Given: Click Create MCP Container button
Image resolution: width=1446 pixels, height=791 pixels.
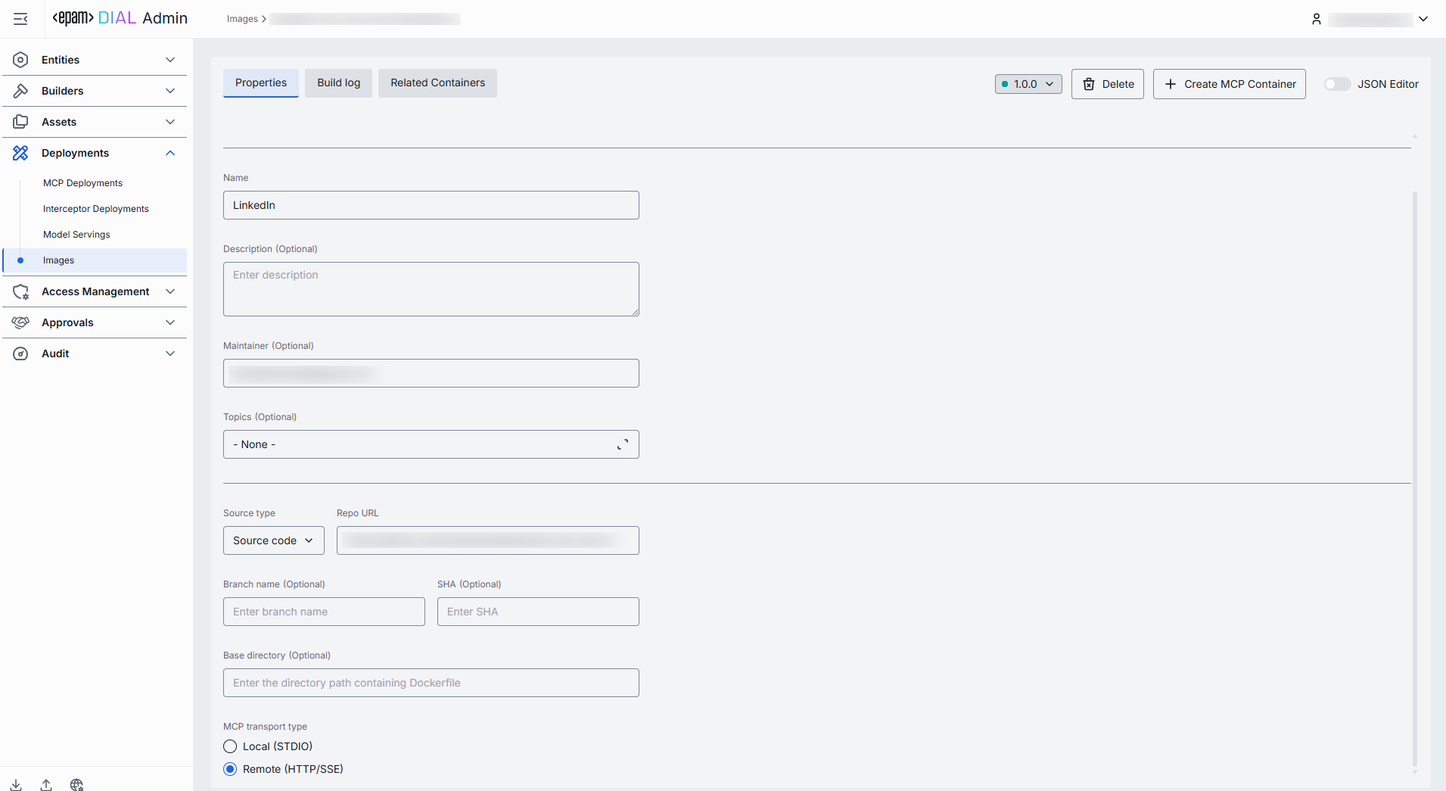Looking at the screenshot, I should [x=1229, y=84].
